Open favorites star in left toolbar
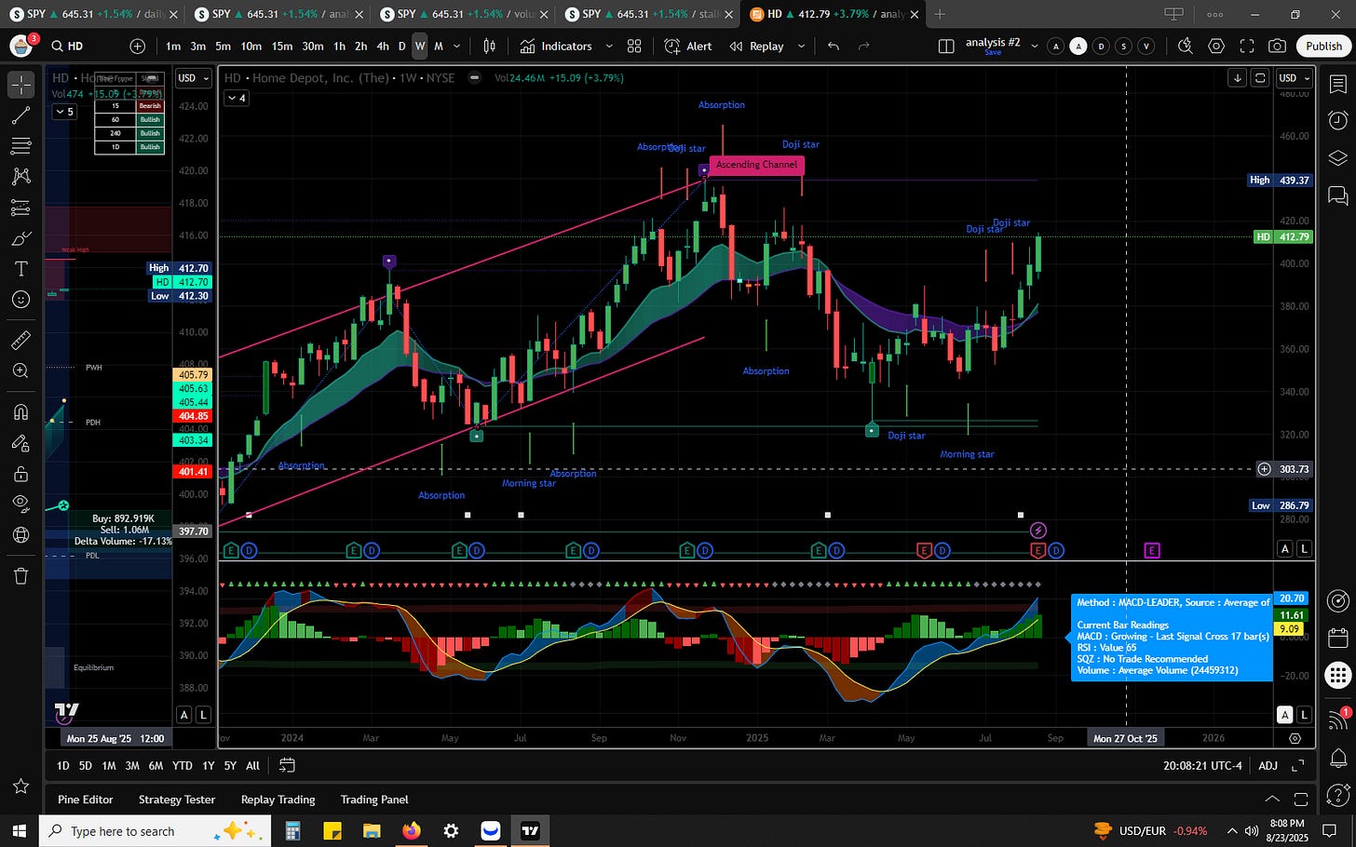 pyautogui.click(x=20, y=786)
